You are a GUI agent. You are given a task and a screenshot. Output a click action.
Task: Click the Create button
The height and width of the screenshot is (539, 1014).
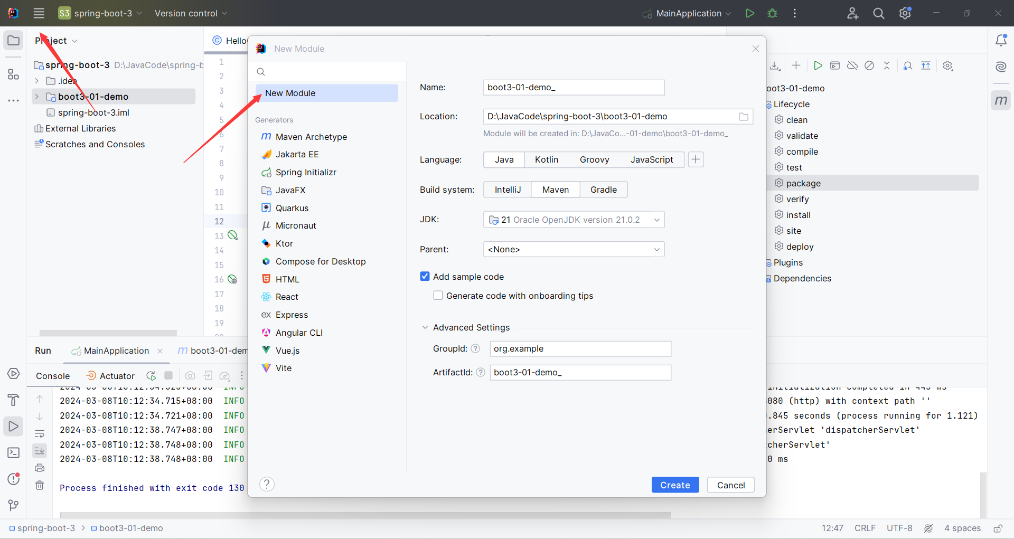pos(675,485)
